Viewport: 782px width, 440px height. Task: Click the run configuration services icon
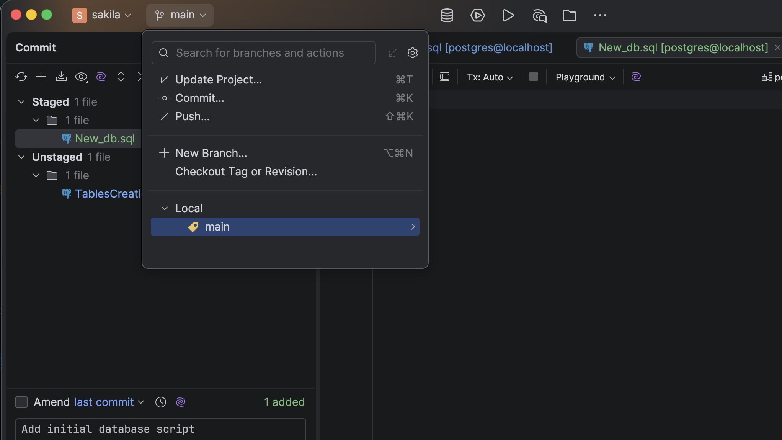point(477,15)
